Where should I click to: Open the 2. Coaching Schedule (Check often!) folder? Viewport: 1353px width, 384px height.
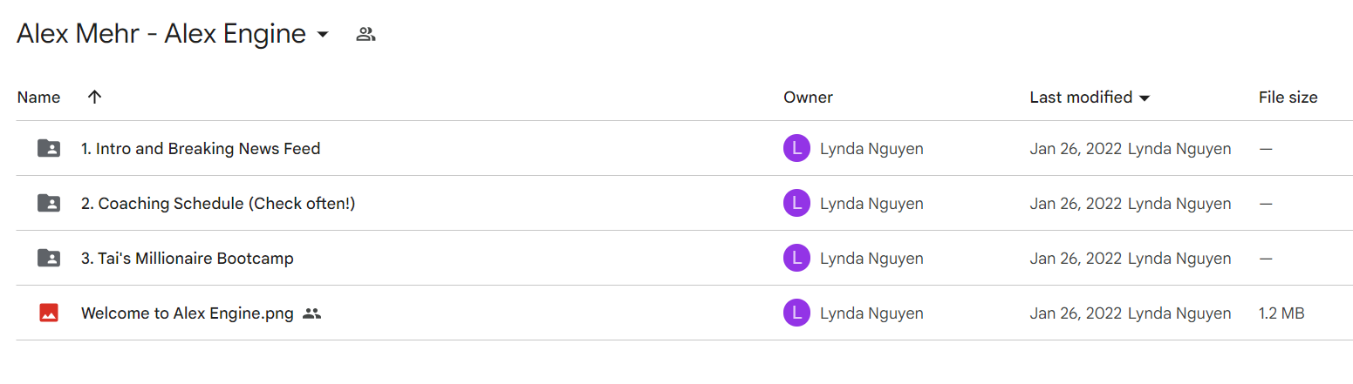[x=218, y=204]
